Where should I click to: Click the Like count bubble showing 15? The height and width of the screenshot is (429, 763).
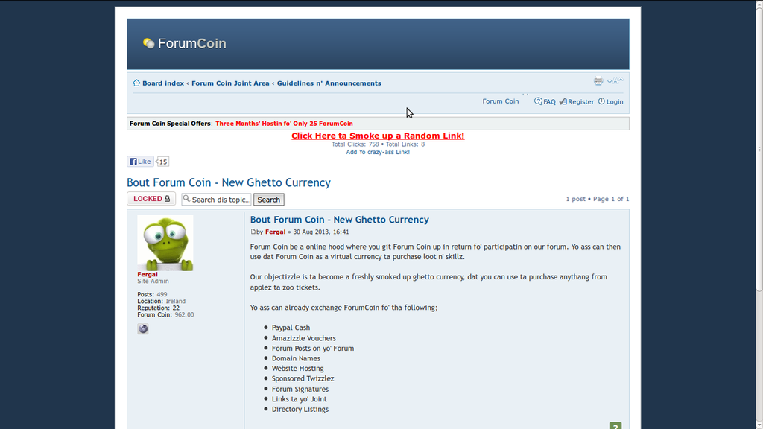coord(162,161)
